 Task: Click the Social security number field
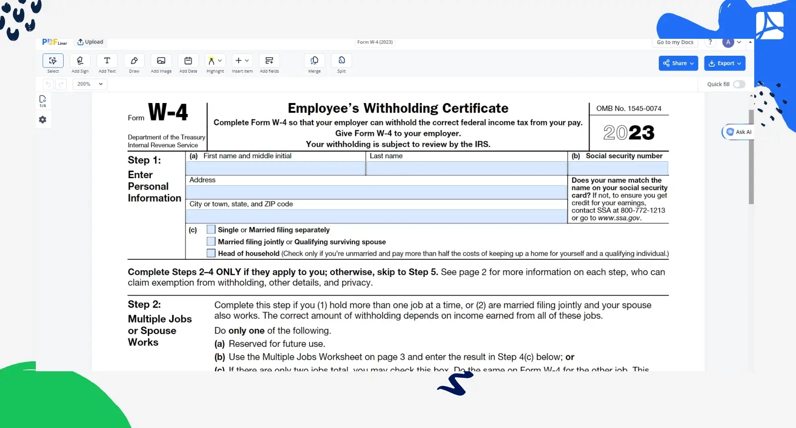(618, 168)
